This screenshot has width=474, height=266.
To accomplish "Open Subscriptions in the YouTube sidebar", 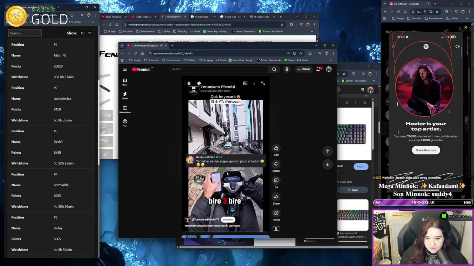I will (125, 109).
